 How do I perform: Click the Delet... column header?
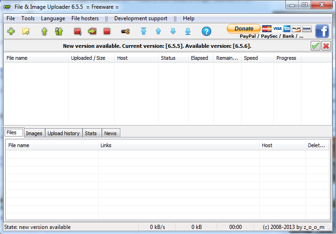(x=317, y=145)
